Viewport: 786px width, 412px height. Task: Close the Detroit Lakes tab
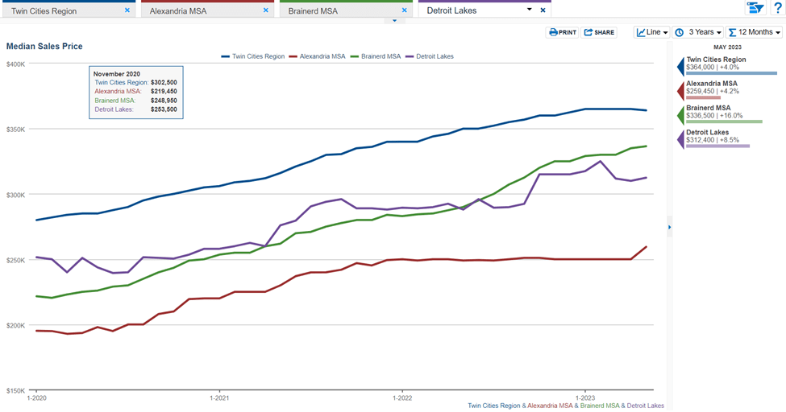point(543,10)
